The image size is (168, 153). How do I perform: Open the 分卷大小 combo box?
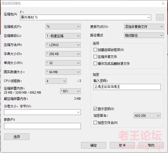click(x=42, y=112)
